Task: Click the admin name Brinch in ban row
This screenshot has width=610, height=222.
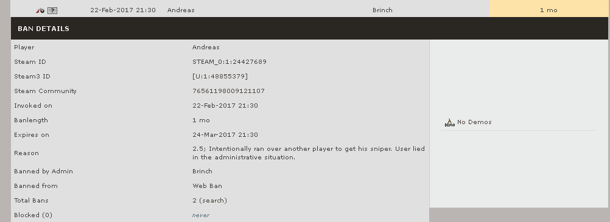Action: (x=382, y=10)
